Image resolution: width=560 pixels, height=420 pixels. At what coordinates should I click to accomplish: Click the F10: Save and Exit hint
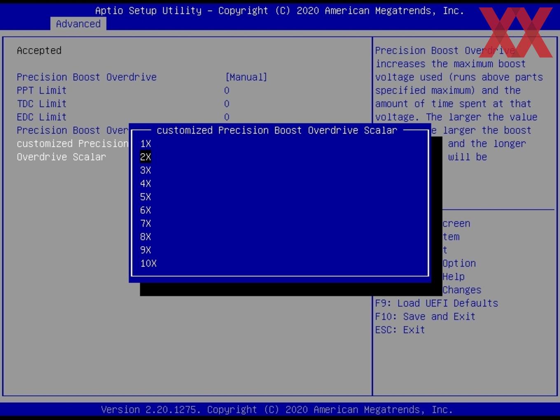(425, 317)
